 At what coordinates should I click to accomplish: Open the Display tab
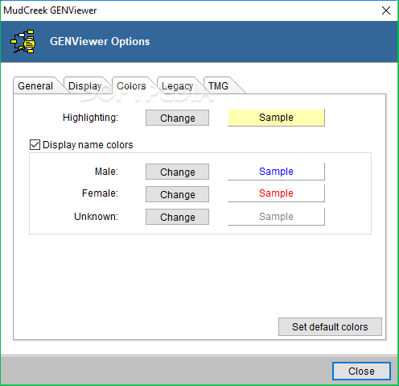click(x=85, y=86)
